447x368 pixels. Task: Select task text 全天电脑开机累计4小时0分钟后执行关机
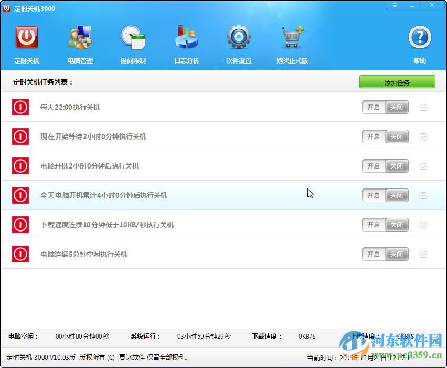pos(104,195)
